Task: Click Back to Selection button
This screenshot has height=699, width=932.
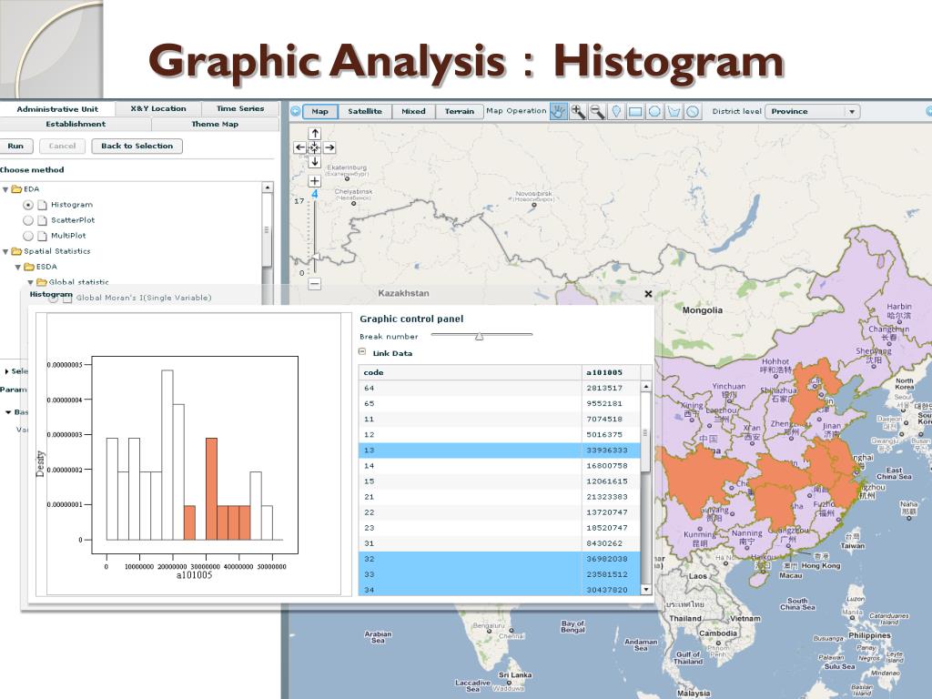Action: [137, 147]
